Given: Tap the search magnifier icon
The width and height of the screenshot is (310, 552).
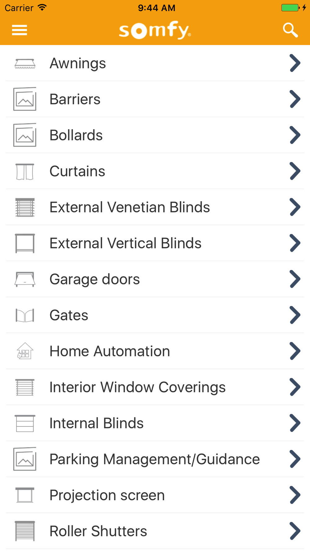Looking at the screenshot, I should [x=290, y=30].
